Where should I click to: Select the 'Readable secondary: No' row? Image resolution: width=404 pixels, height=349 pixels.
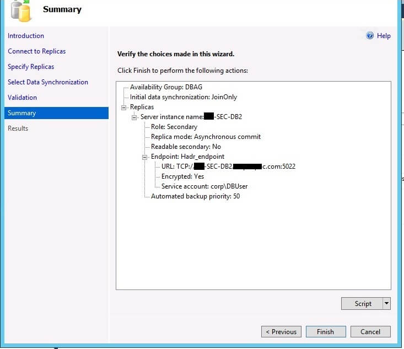click(186, 147)
